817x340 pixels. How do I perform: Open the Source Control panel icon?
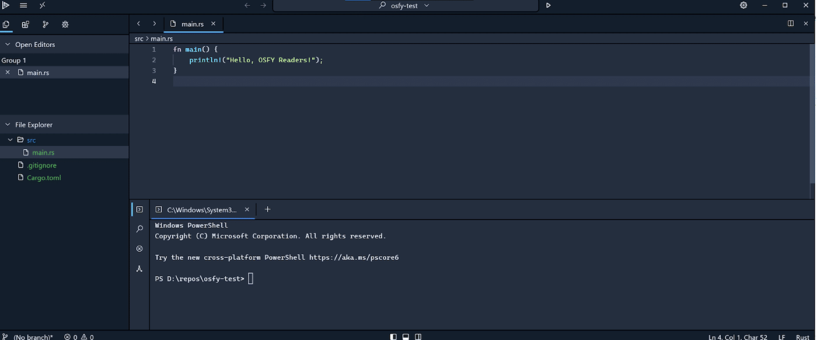tap(46, 24)
